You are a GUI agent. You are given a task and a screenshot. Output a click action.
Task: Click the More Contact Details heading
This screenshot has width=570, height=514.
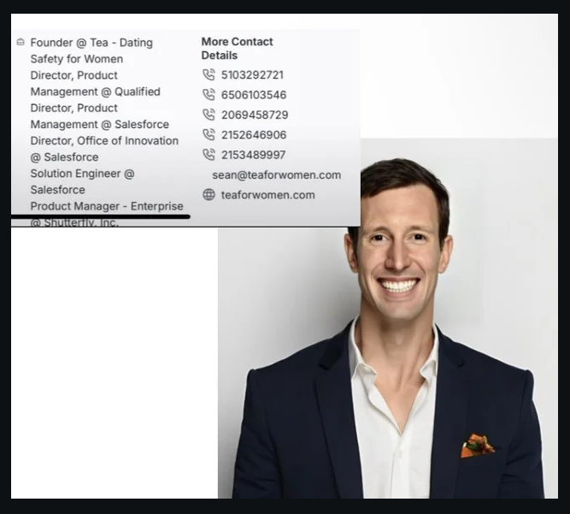pos(237,49)
